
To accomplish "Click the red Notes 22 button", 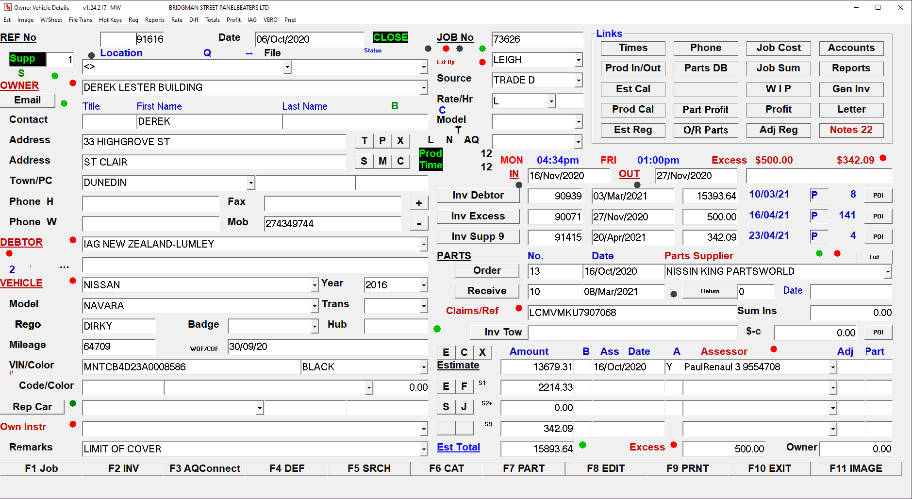I will click(x=851, y=130).
